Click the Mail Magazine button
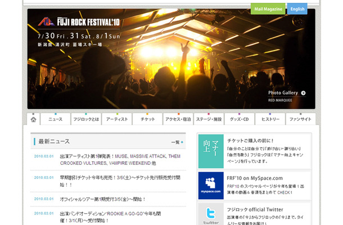Image resolution: width=343 pixels, height=225 pixels. pos(268,9)
